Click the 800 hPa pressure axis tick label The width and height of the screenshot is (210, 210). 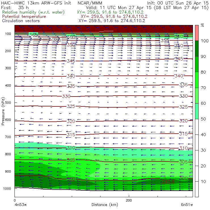(x=8, y=154)
